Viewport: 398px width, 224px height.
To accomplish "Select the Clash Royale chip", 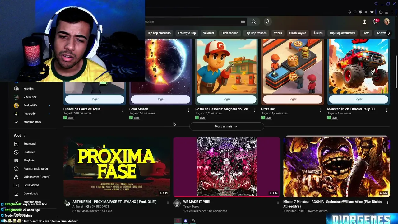I will (298, 33).
